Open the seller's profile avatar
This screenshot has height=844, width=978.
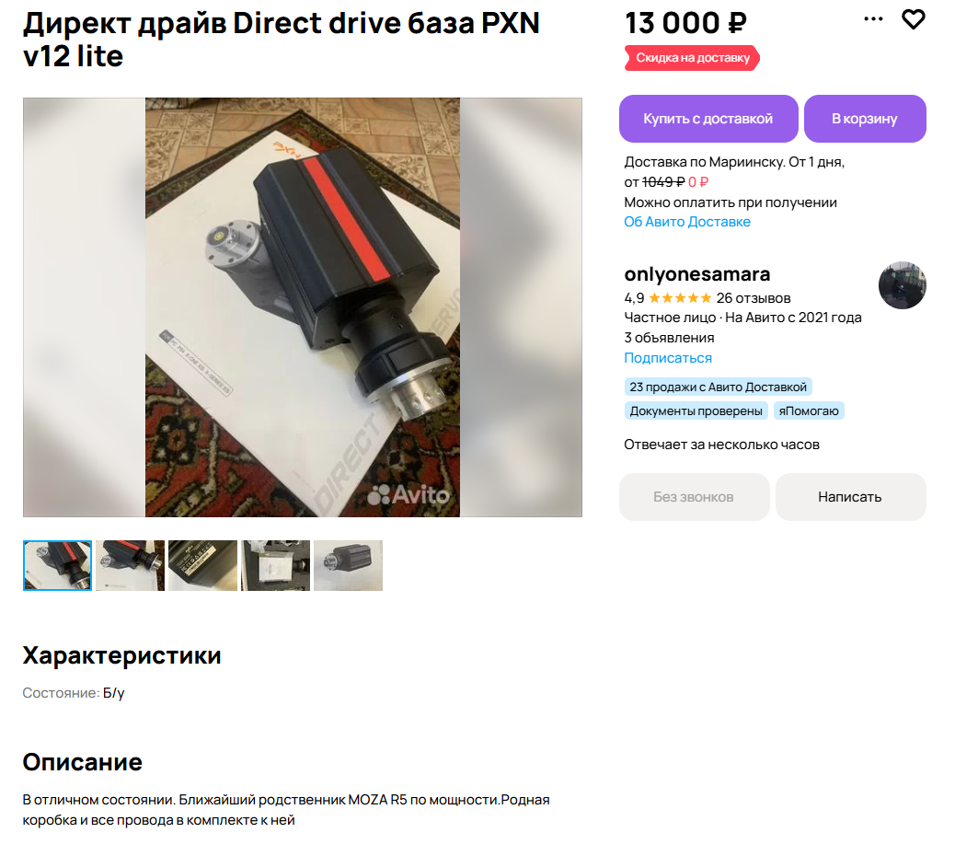tap(902, 285)
